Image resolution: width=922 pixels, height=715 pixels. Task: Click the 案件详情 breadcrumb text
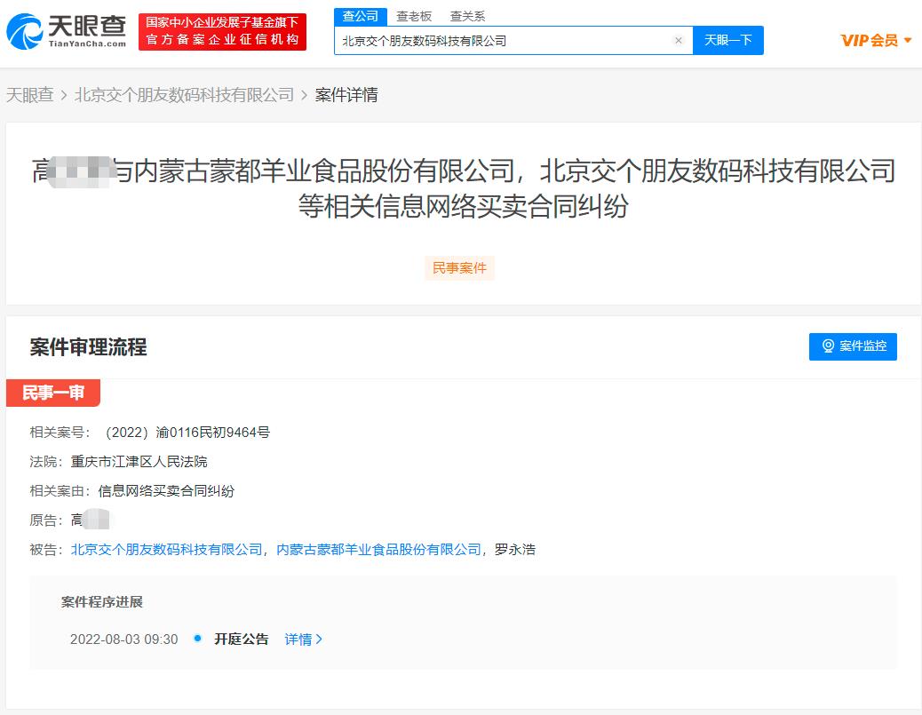pos(346,95)
